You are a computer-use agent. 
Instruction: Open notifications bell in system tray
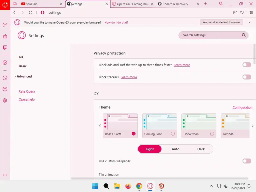(249, 186)
